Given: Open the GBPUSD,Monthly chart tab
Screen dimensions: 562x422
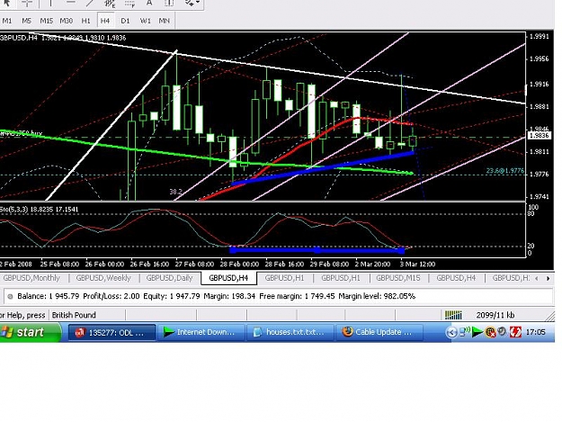Looking at the screenshot, I should 31,278.
